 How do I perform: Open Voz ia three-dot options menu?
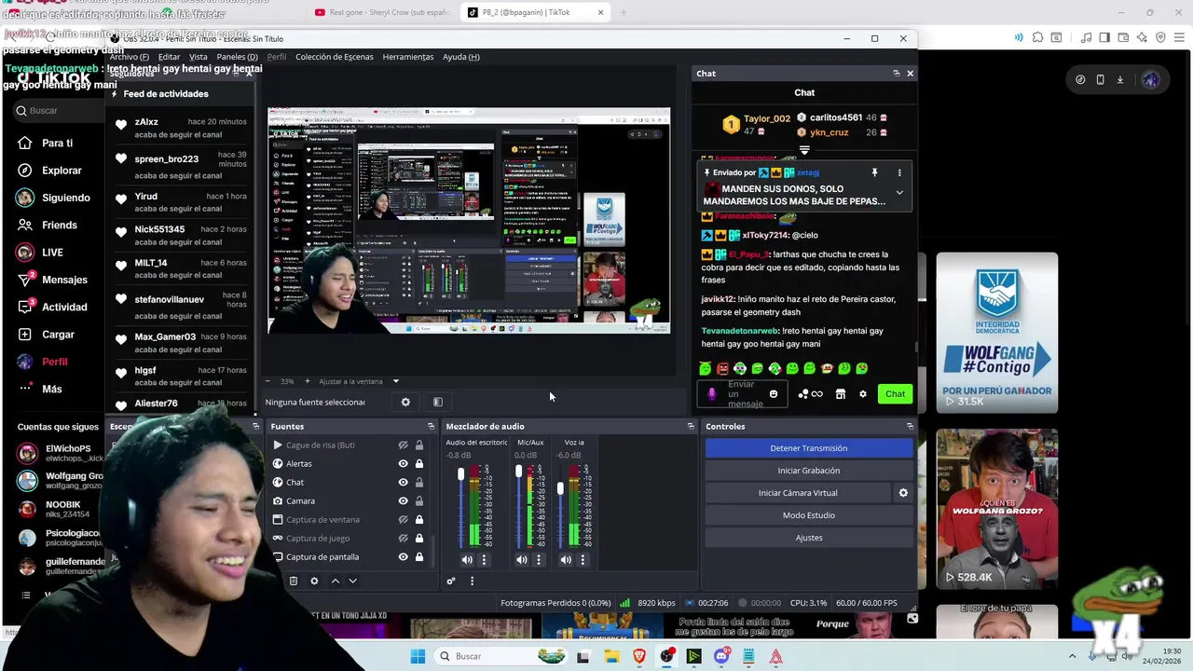[583, 560]
